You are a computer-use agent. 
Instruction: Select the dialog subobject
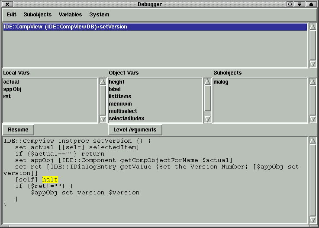[x=221, y=82]
